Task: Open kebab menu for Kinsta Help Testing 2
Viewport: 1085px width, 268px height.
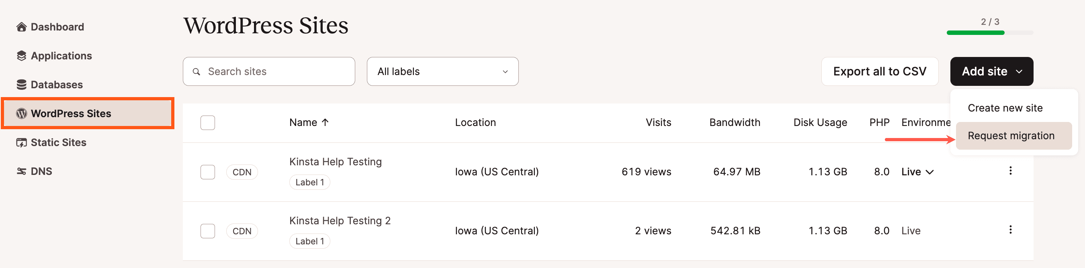Action: [1010, 230]
